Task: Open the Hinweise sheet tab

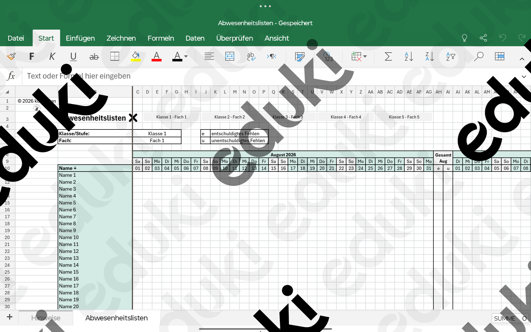Action: 46,318
